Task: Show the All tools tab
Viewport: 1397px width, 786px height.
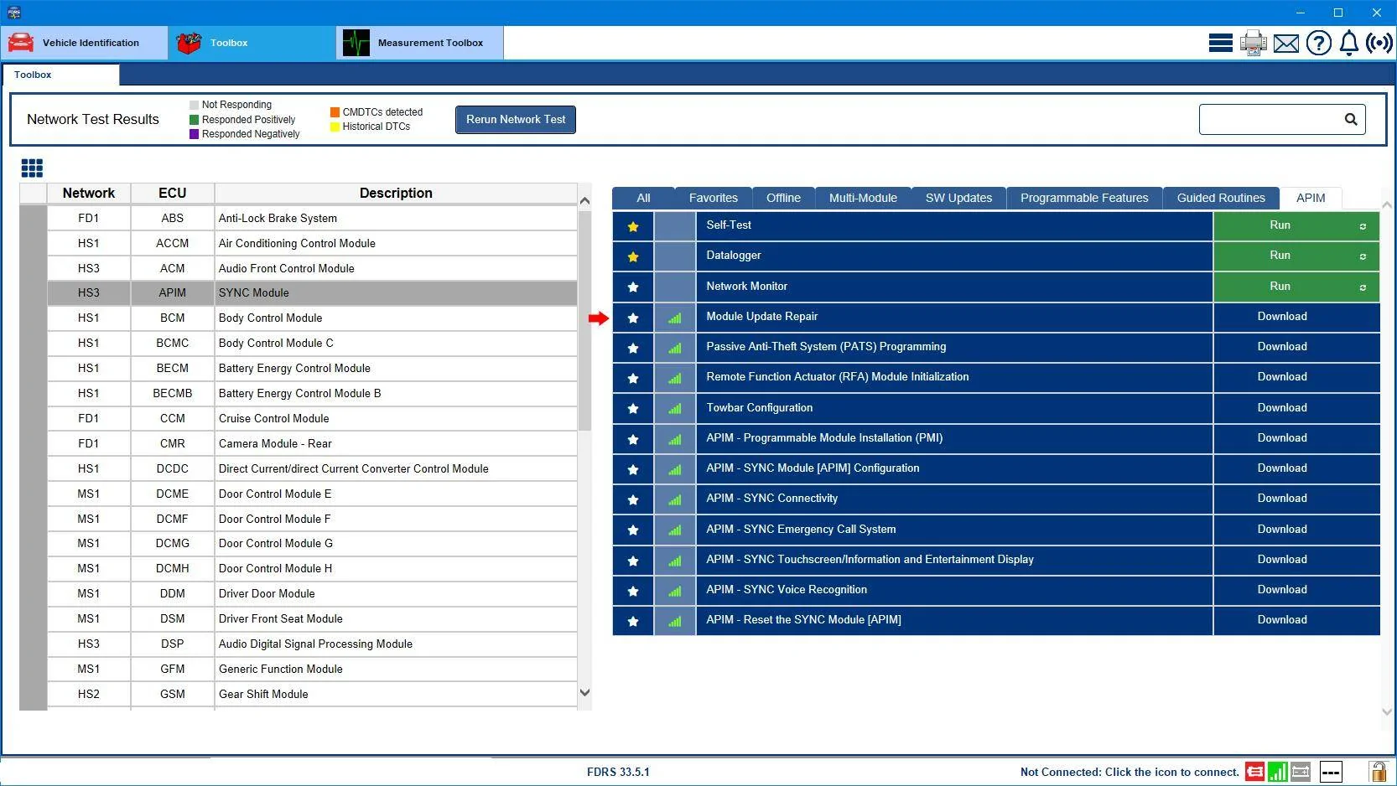Action: pyautogui.click(x=643, y=199)
